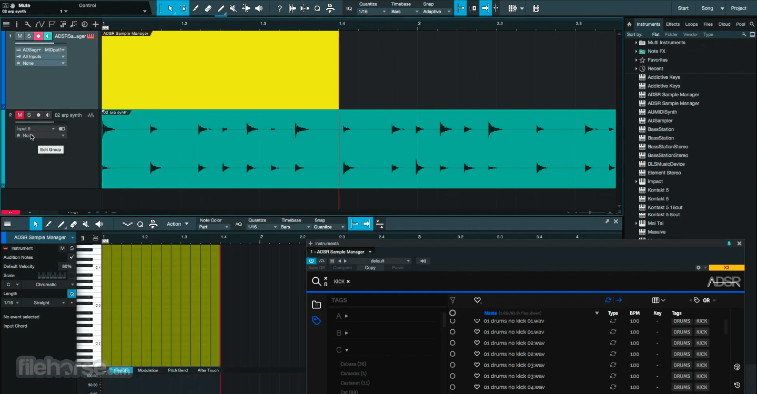
Task: Click the ADSR cube icon
Action: tap(737, 367)
